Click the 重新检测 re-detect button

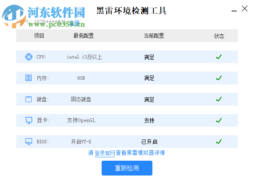(127, 168)
